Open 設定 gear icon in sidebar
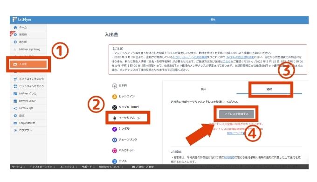 click(x=15, y=116)
